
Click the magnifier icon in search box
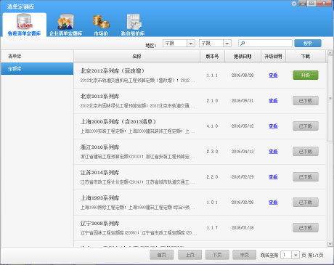point(243,43)
